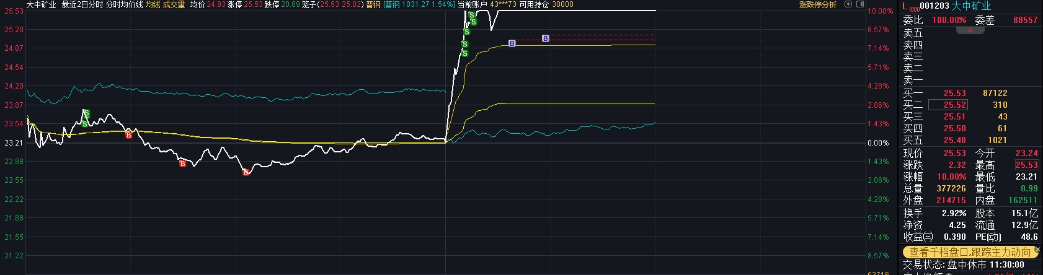Click the 收益(三) 0.390 value

955,237
